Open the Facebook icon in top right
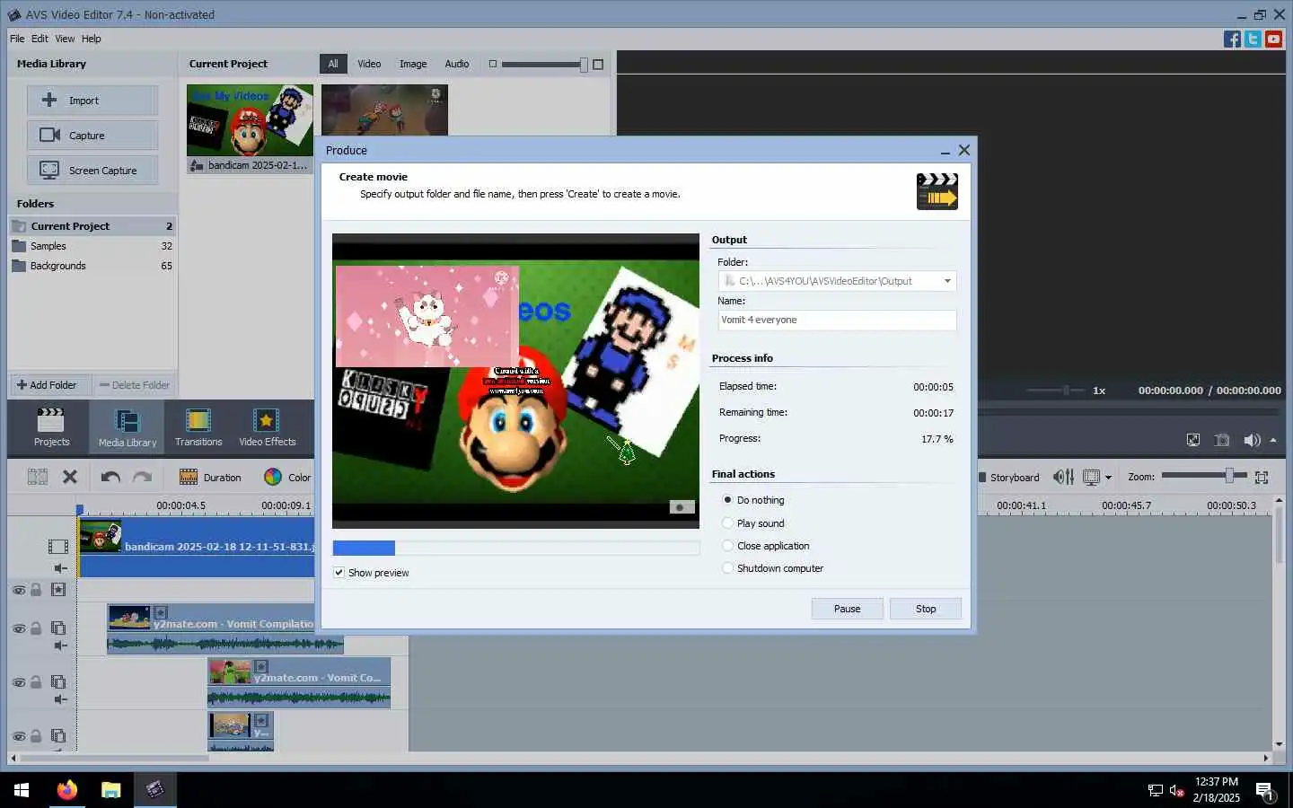1293x808 pixels. point(1232,39)
